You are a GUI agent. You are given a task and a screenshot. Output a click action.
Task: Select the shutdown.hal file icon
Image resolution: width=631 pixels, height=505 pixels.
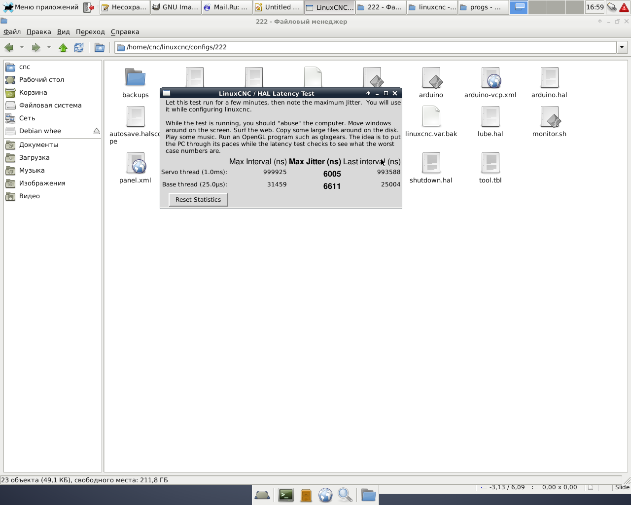[x=431, y=163]
